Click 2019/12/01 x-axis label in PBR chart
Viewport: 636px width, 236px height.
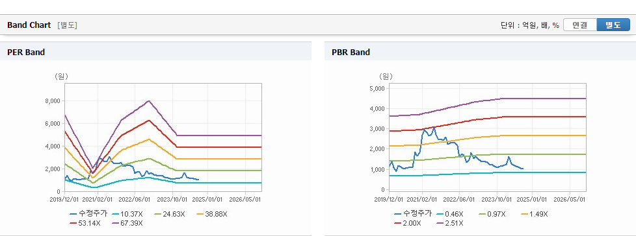point(389,199)
